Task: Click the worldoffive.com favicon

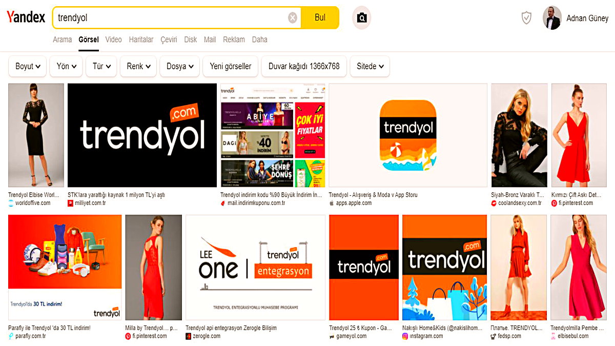Action: pos(11,203)
